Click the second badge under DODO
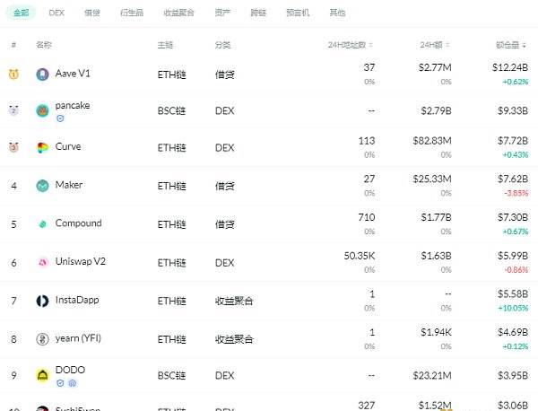This screenshot has height=411, width=538. pos(72,383)
